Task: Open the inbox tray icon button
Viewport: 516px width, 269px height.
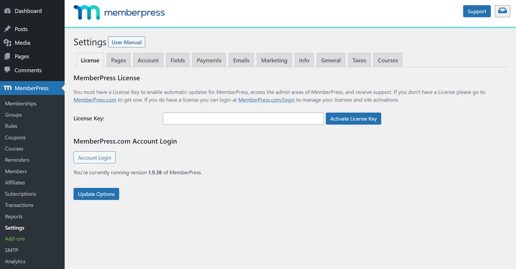Action: pyautogui.click(x=502, y=11)
